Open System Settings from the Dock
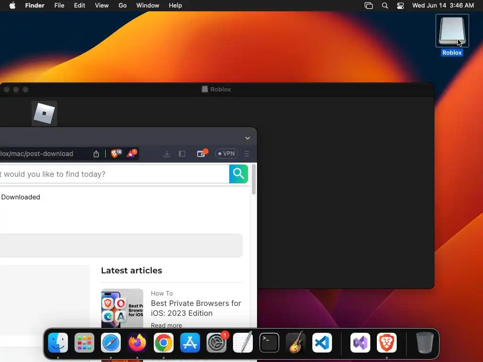This screenshot has height=362, width=483. pos(217,343)
